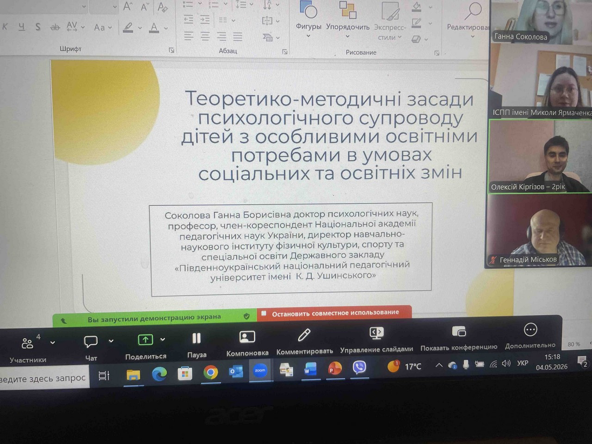Click the shape effects icon
592x444 pixels.
tap(416, 39)
